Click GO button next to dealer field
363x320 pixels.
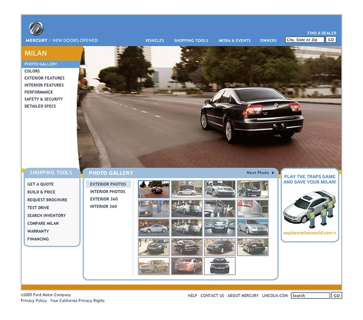331,40
